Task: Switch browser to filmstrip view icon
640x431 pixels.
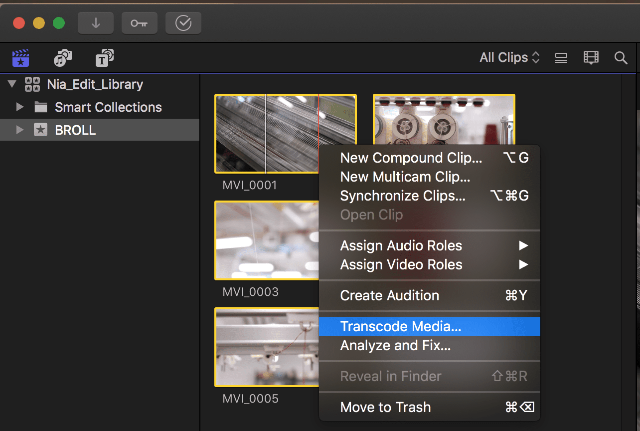Action: tap(591, 57)
